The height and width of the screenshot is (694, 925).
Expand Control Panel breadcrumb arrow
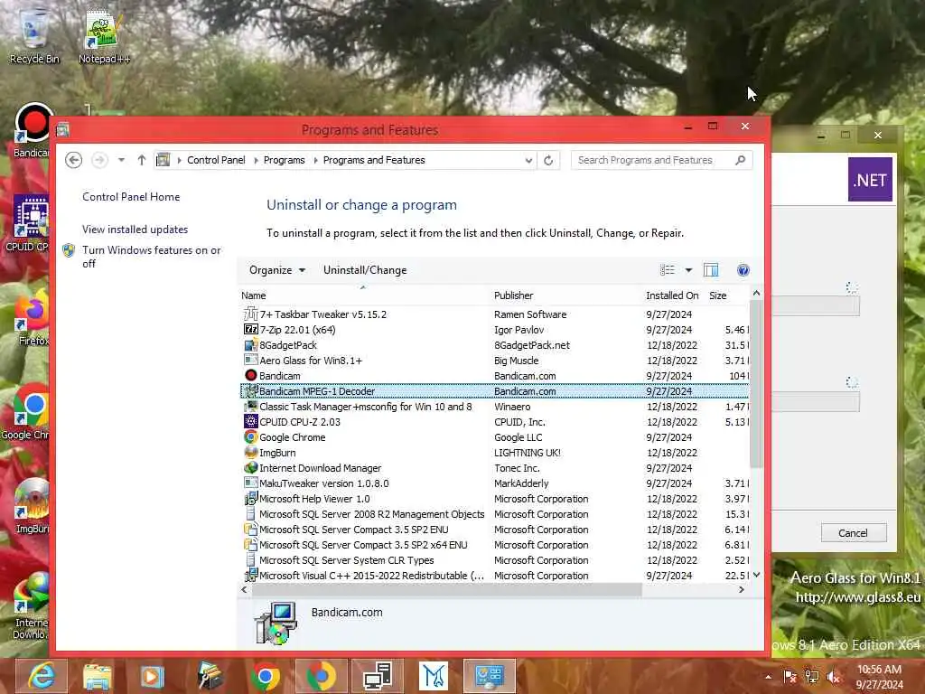(254, 160)
